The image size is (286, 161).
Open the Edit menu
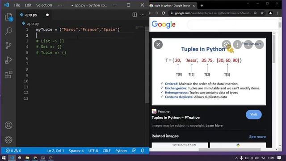[28, 5]
